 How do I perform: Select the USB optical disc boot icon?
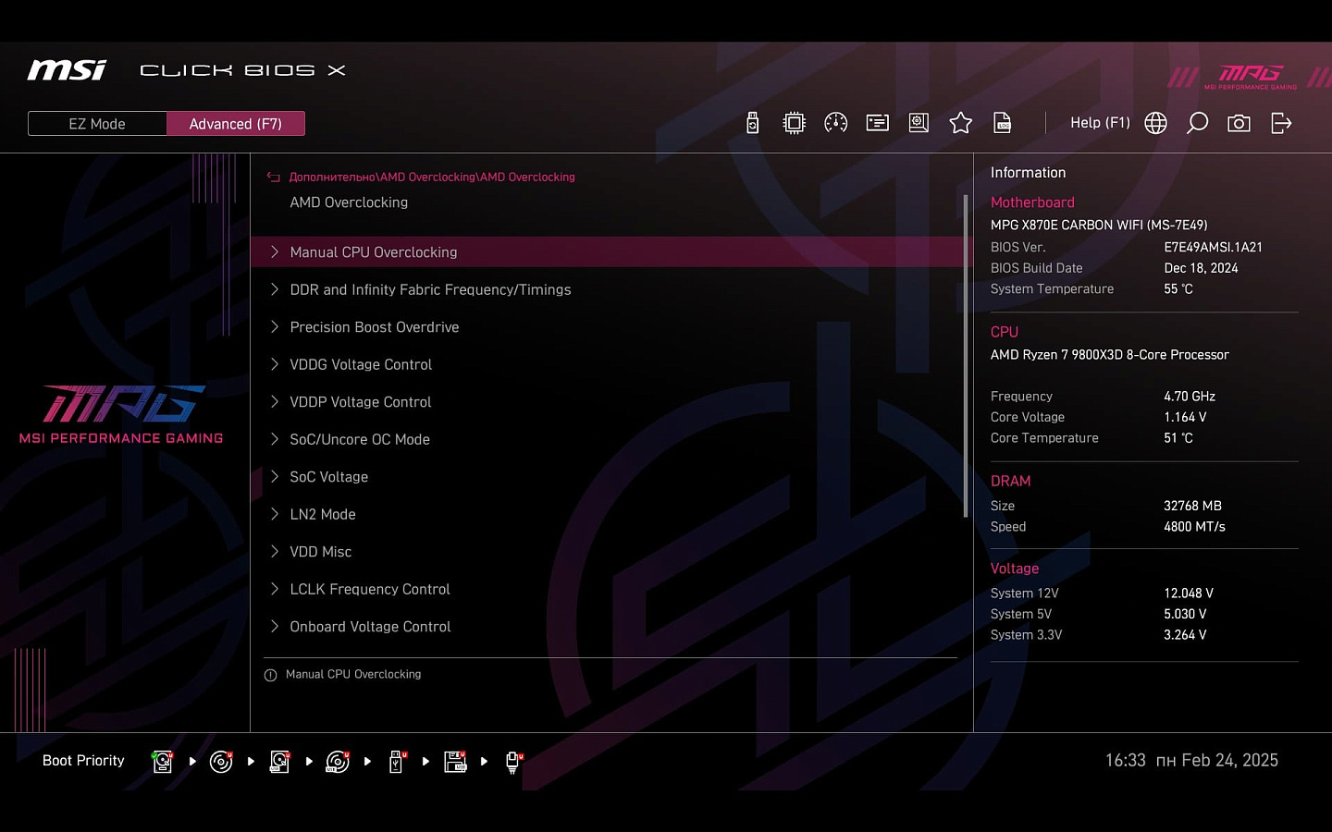point(338,761)
